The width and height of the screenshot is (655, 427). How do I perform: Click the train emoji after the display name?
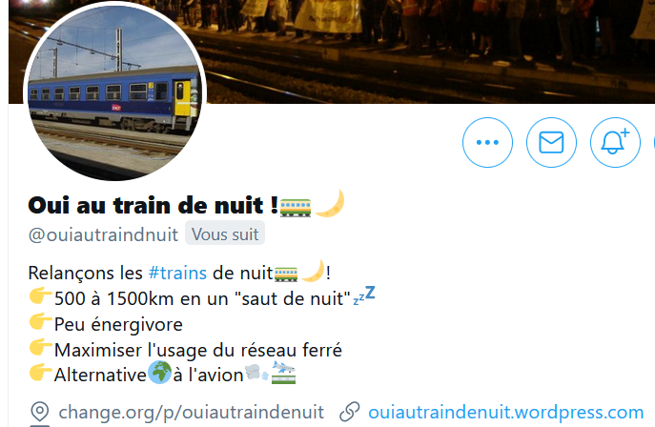[x=296, y=208]
